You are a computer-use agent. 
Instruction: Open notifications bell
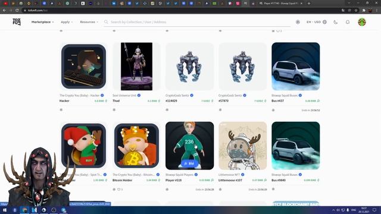(348, 22)
